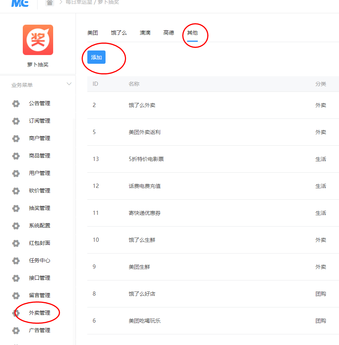Click the blue 添加 button
Image resolution: width=339 pixels, height=345 pixels.
(96, 57)
